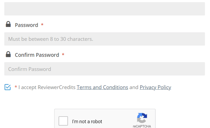Click the red asterisk after Confirm Password
The image size is (210, 128).
pyautogui.click(x=63, y=55)
